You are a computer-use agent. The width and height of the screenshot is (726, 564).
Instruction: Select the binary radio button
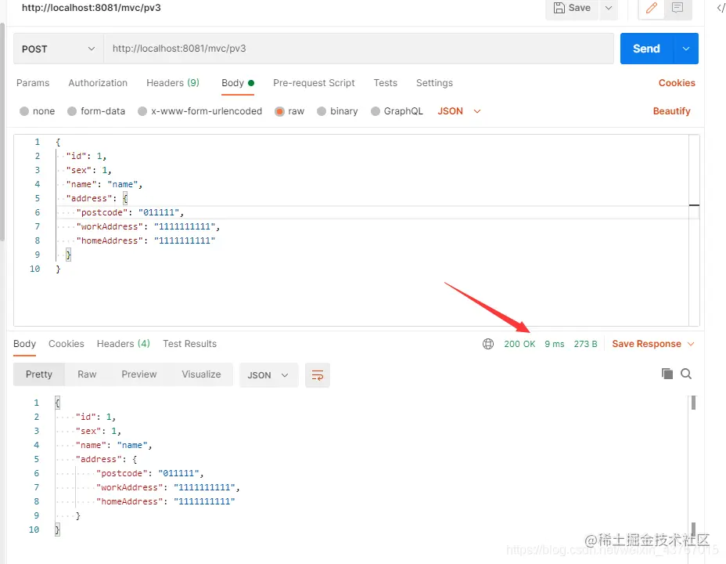point(322,111)
